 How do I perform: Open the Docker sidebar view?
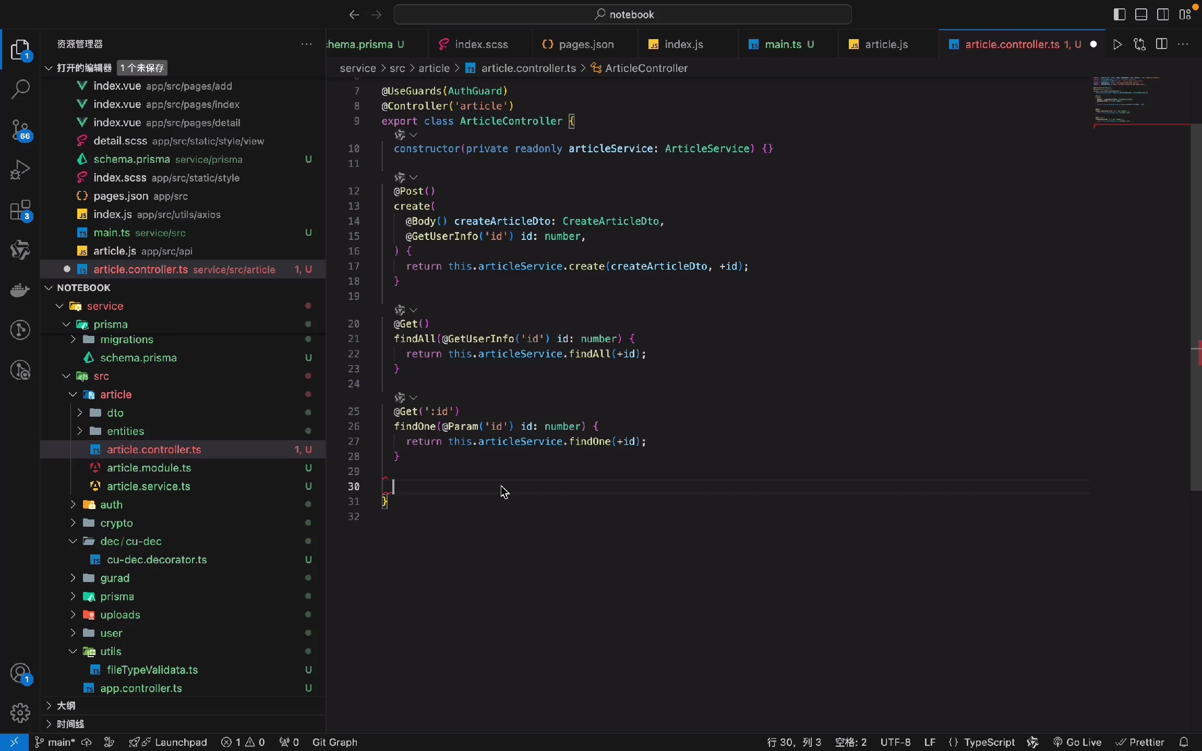tap(20, 290)
